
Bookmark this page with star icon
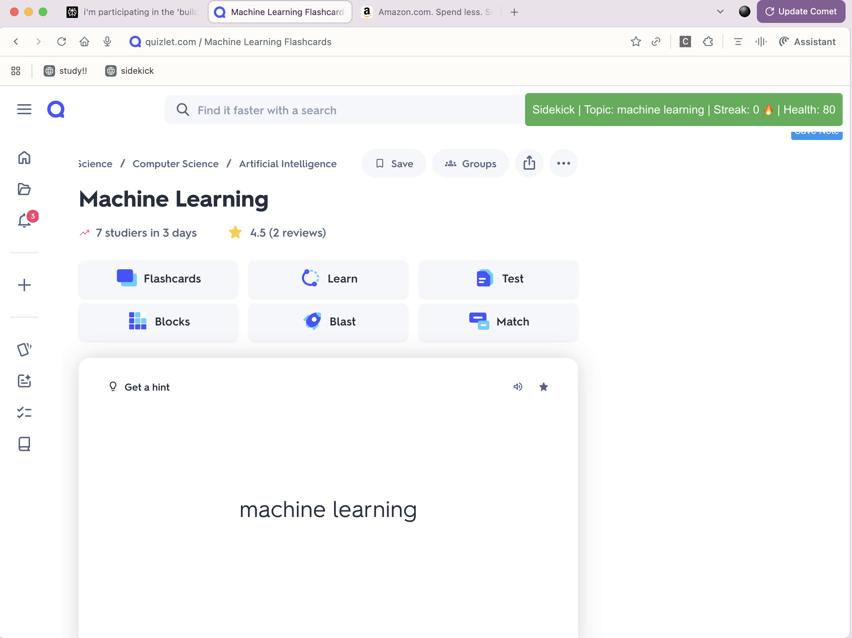636,42
